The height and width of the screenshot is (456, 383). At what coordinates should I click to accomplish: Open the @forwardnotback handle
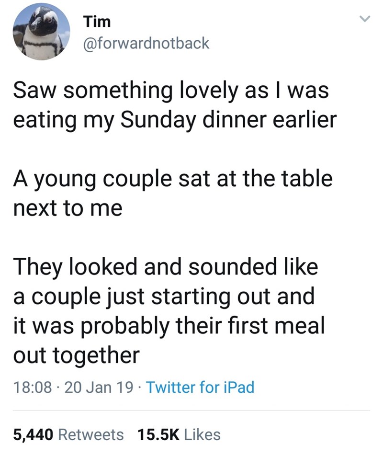point(146,43)
